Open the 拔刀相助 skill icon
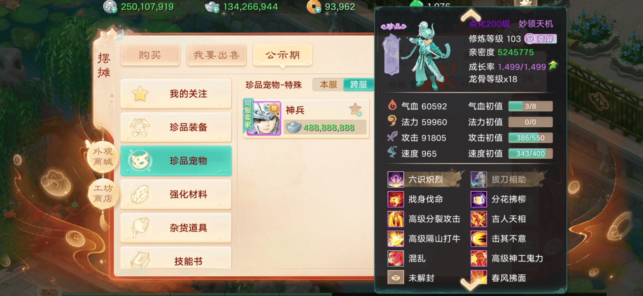 pos(478,180)
